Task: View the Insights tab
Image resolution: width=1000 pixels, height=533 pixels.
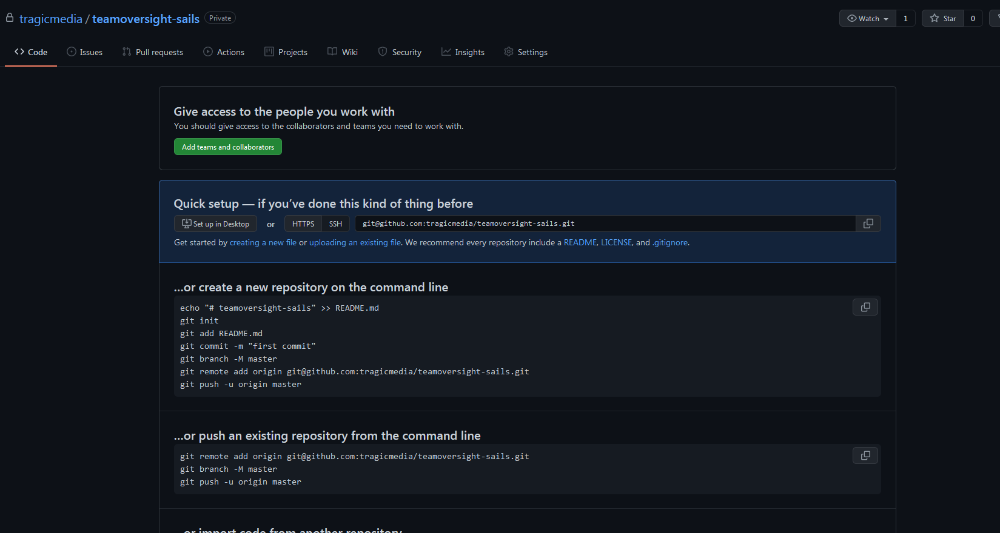Action: [x=463, y=52]
